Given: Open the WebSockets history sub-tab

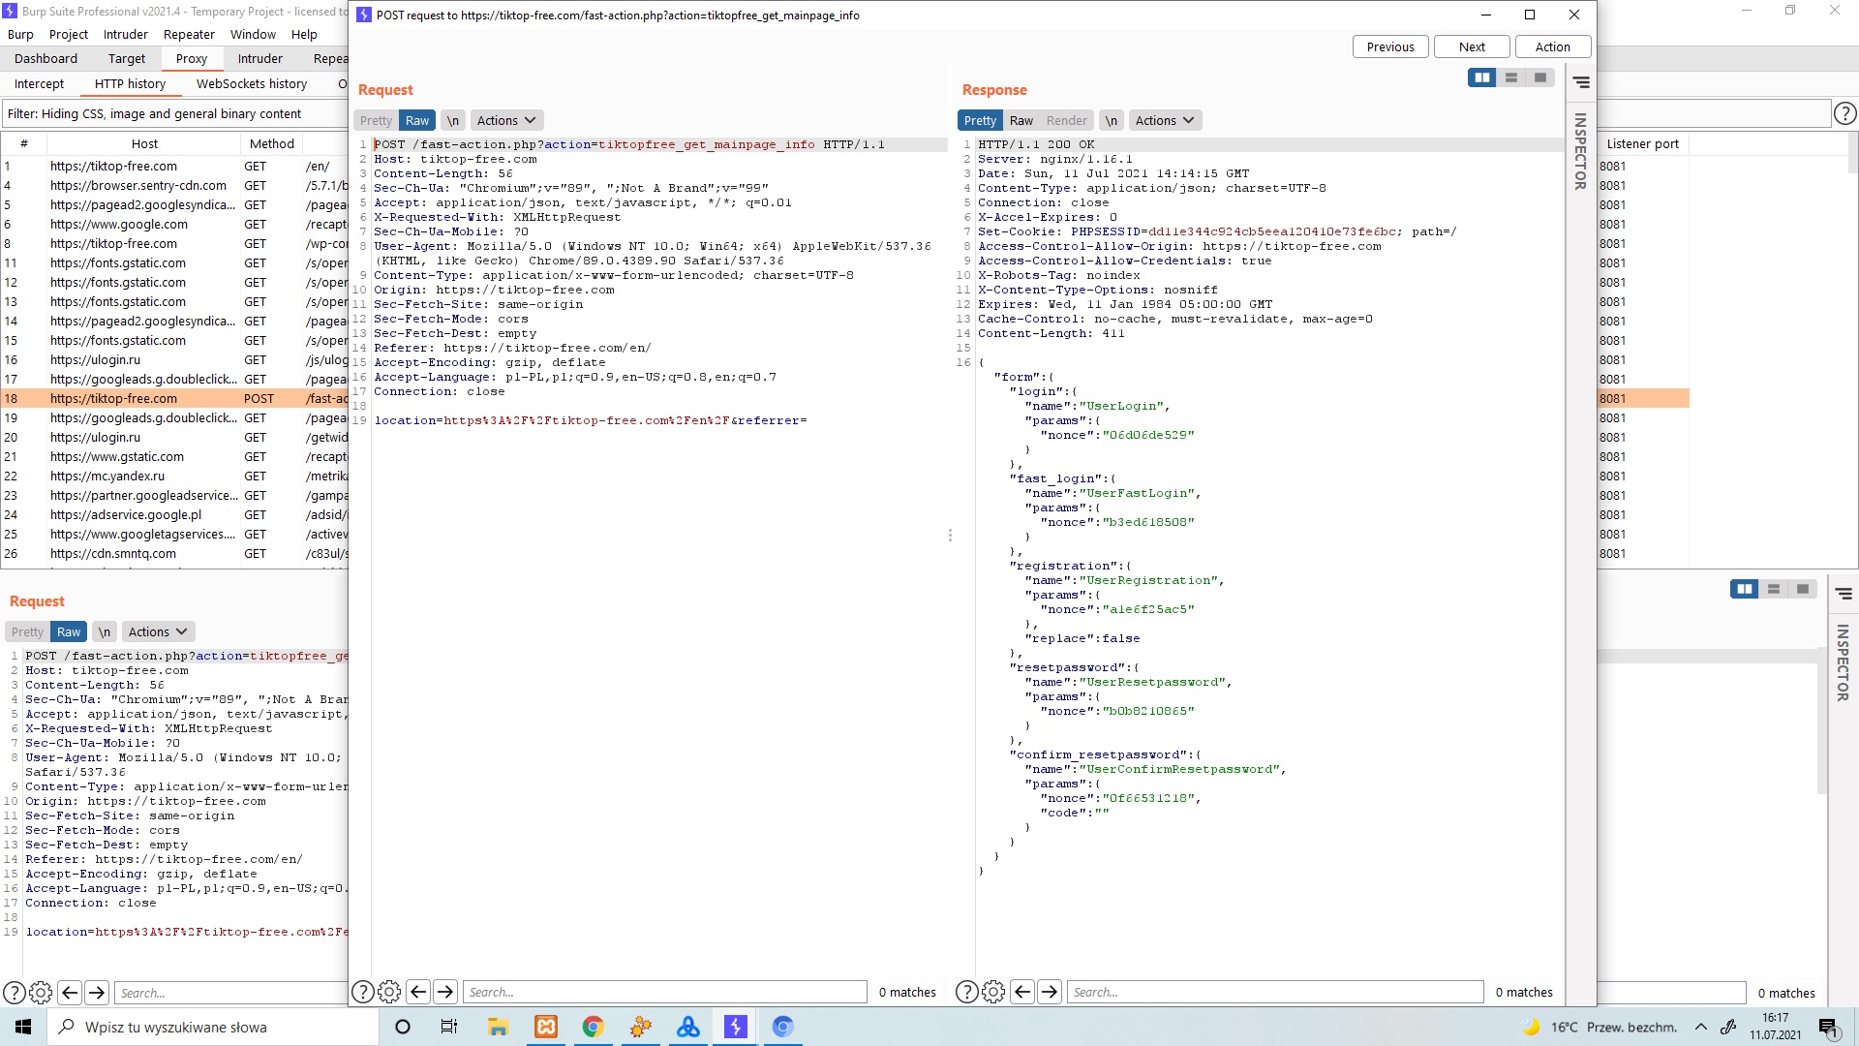Looking at the screenshot, I should tap(252, 83).
